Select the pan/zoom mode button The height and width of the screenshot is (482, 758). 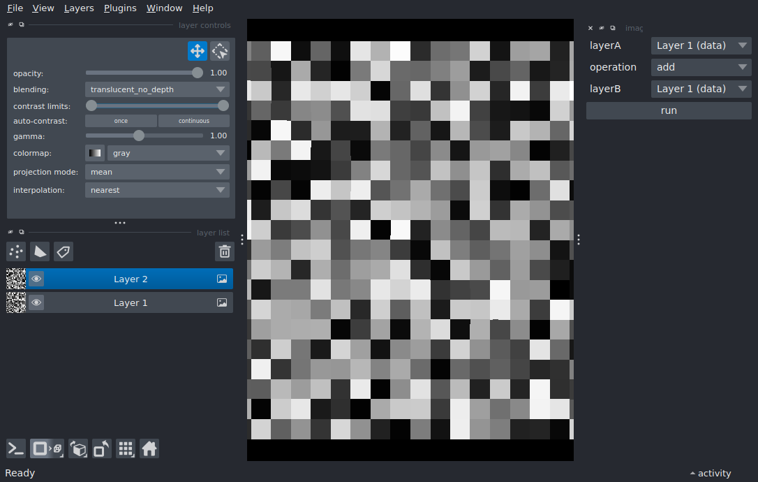tap(197, 51)
